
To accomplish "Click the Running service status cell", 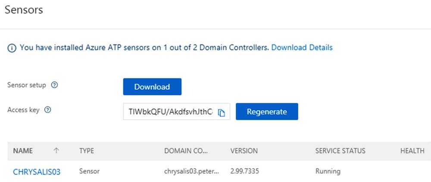I will [x=328, y=171].
